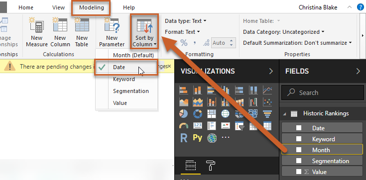
Task: Insert a Stacked area chart visual
Action: point(198,102)
